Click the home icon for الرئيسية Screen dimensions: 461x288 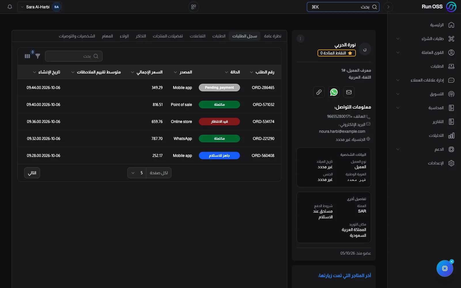(451, 25)
